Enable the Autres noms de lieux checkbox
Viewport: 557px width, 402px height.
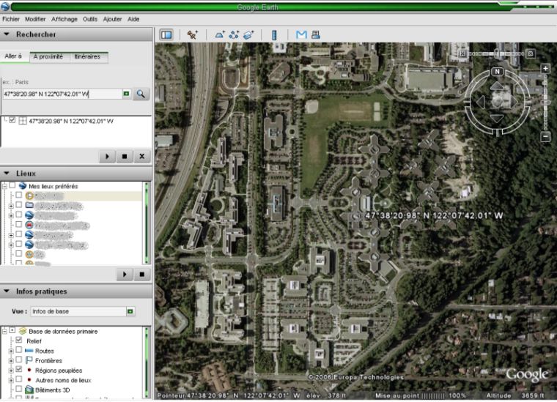click(x=19, y=379)
